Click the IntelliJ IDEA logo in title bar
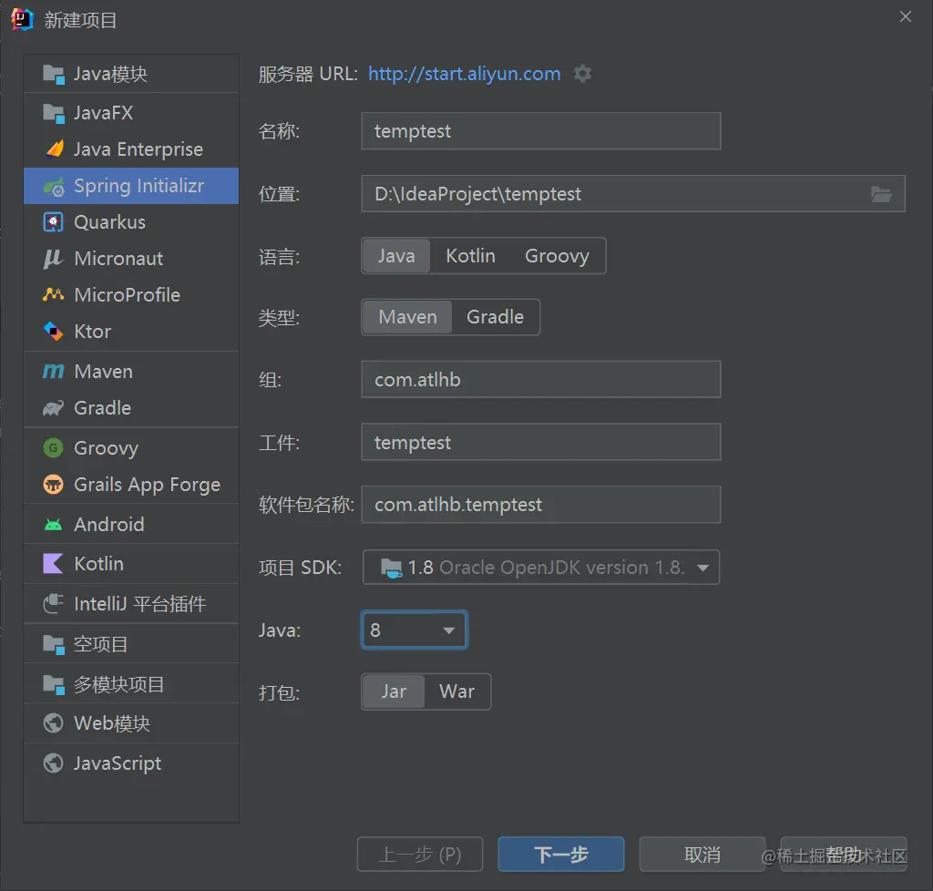 click(x=22, y=19)
